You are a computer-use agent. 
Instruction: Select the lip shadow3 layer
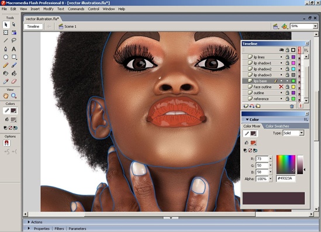[263, 75]
